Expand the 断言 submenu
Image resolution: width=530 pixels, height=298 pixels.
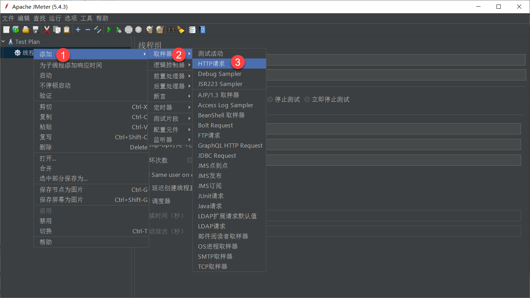(170, 96)
